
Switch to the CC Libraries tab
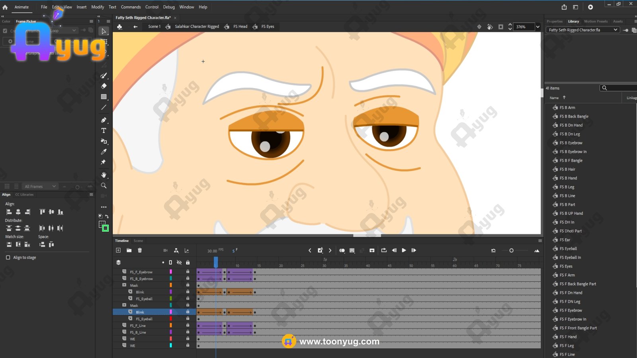[24, 195]
